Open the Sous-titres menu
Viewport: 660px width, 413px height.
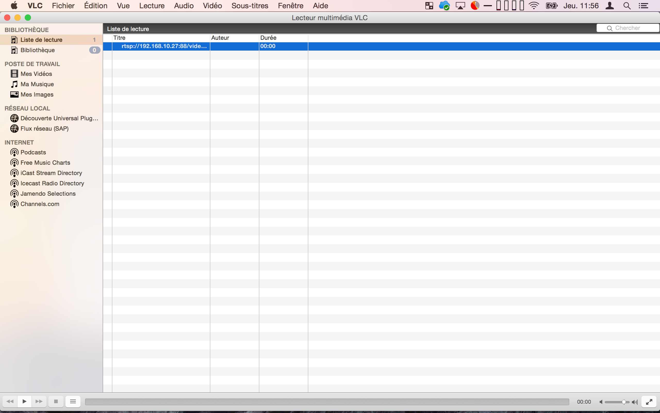[250, 6]
